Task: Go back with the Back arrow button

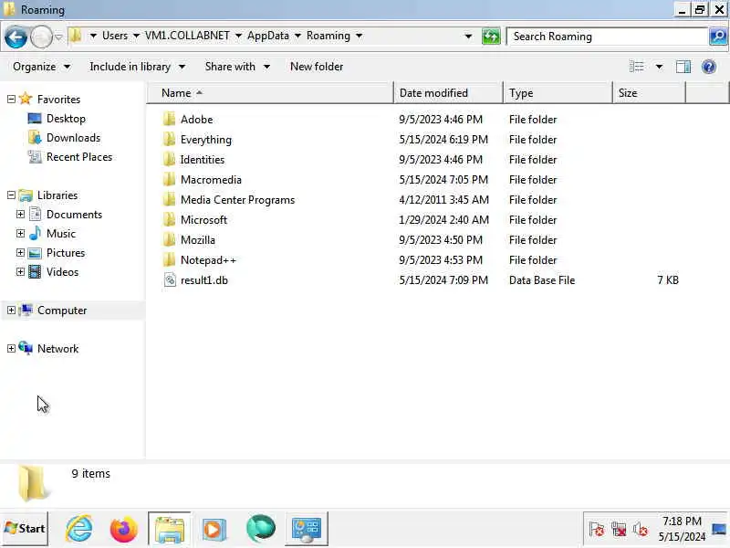Action: point(16,37)
